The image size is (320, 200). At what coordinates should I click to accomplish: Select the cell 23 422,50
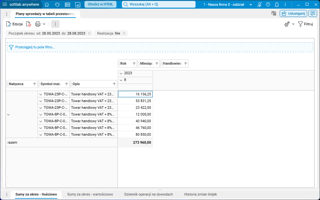135,108
